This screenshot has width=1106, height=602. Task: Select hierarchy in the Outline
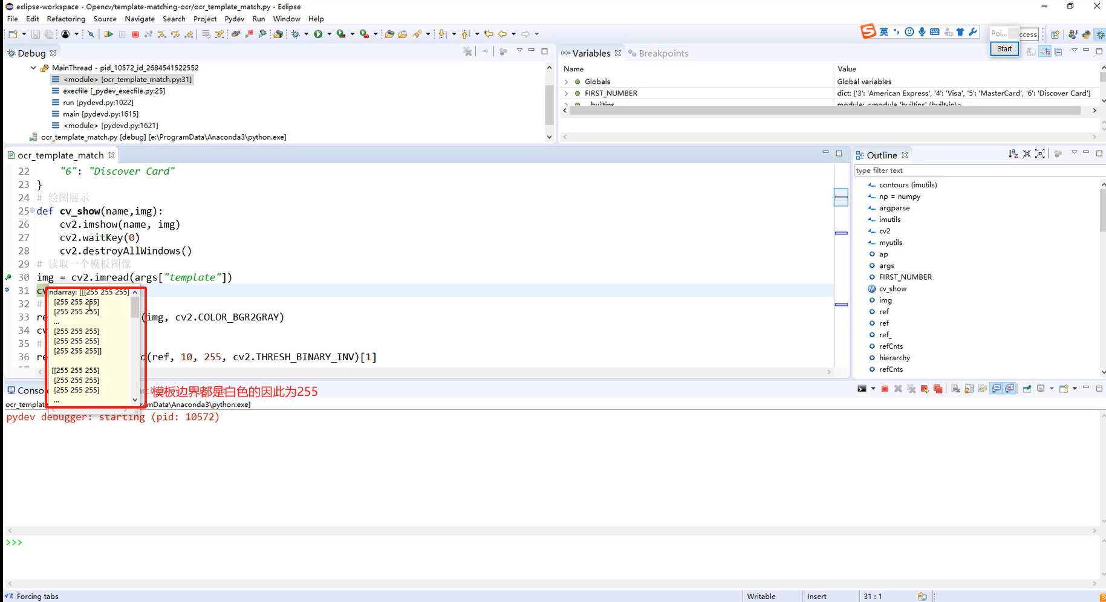point(894,358)
